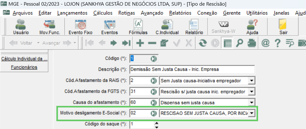Open the Avançar history dropdown arrow

click(75, 43)
